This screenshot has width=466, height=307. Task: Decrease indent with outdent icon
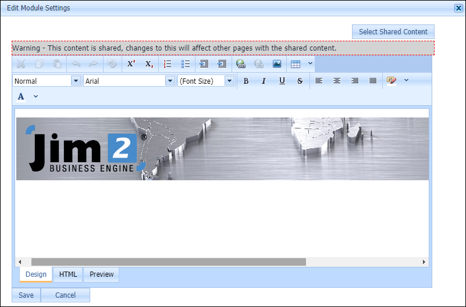click(222, 64)
